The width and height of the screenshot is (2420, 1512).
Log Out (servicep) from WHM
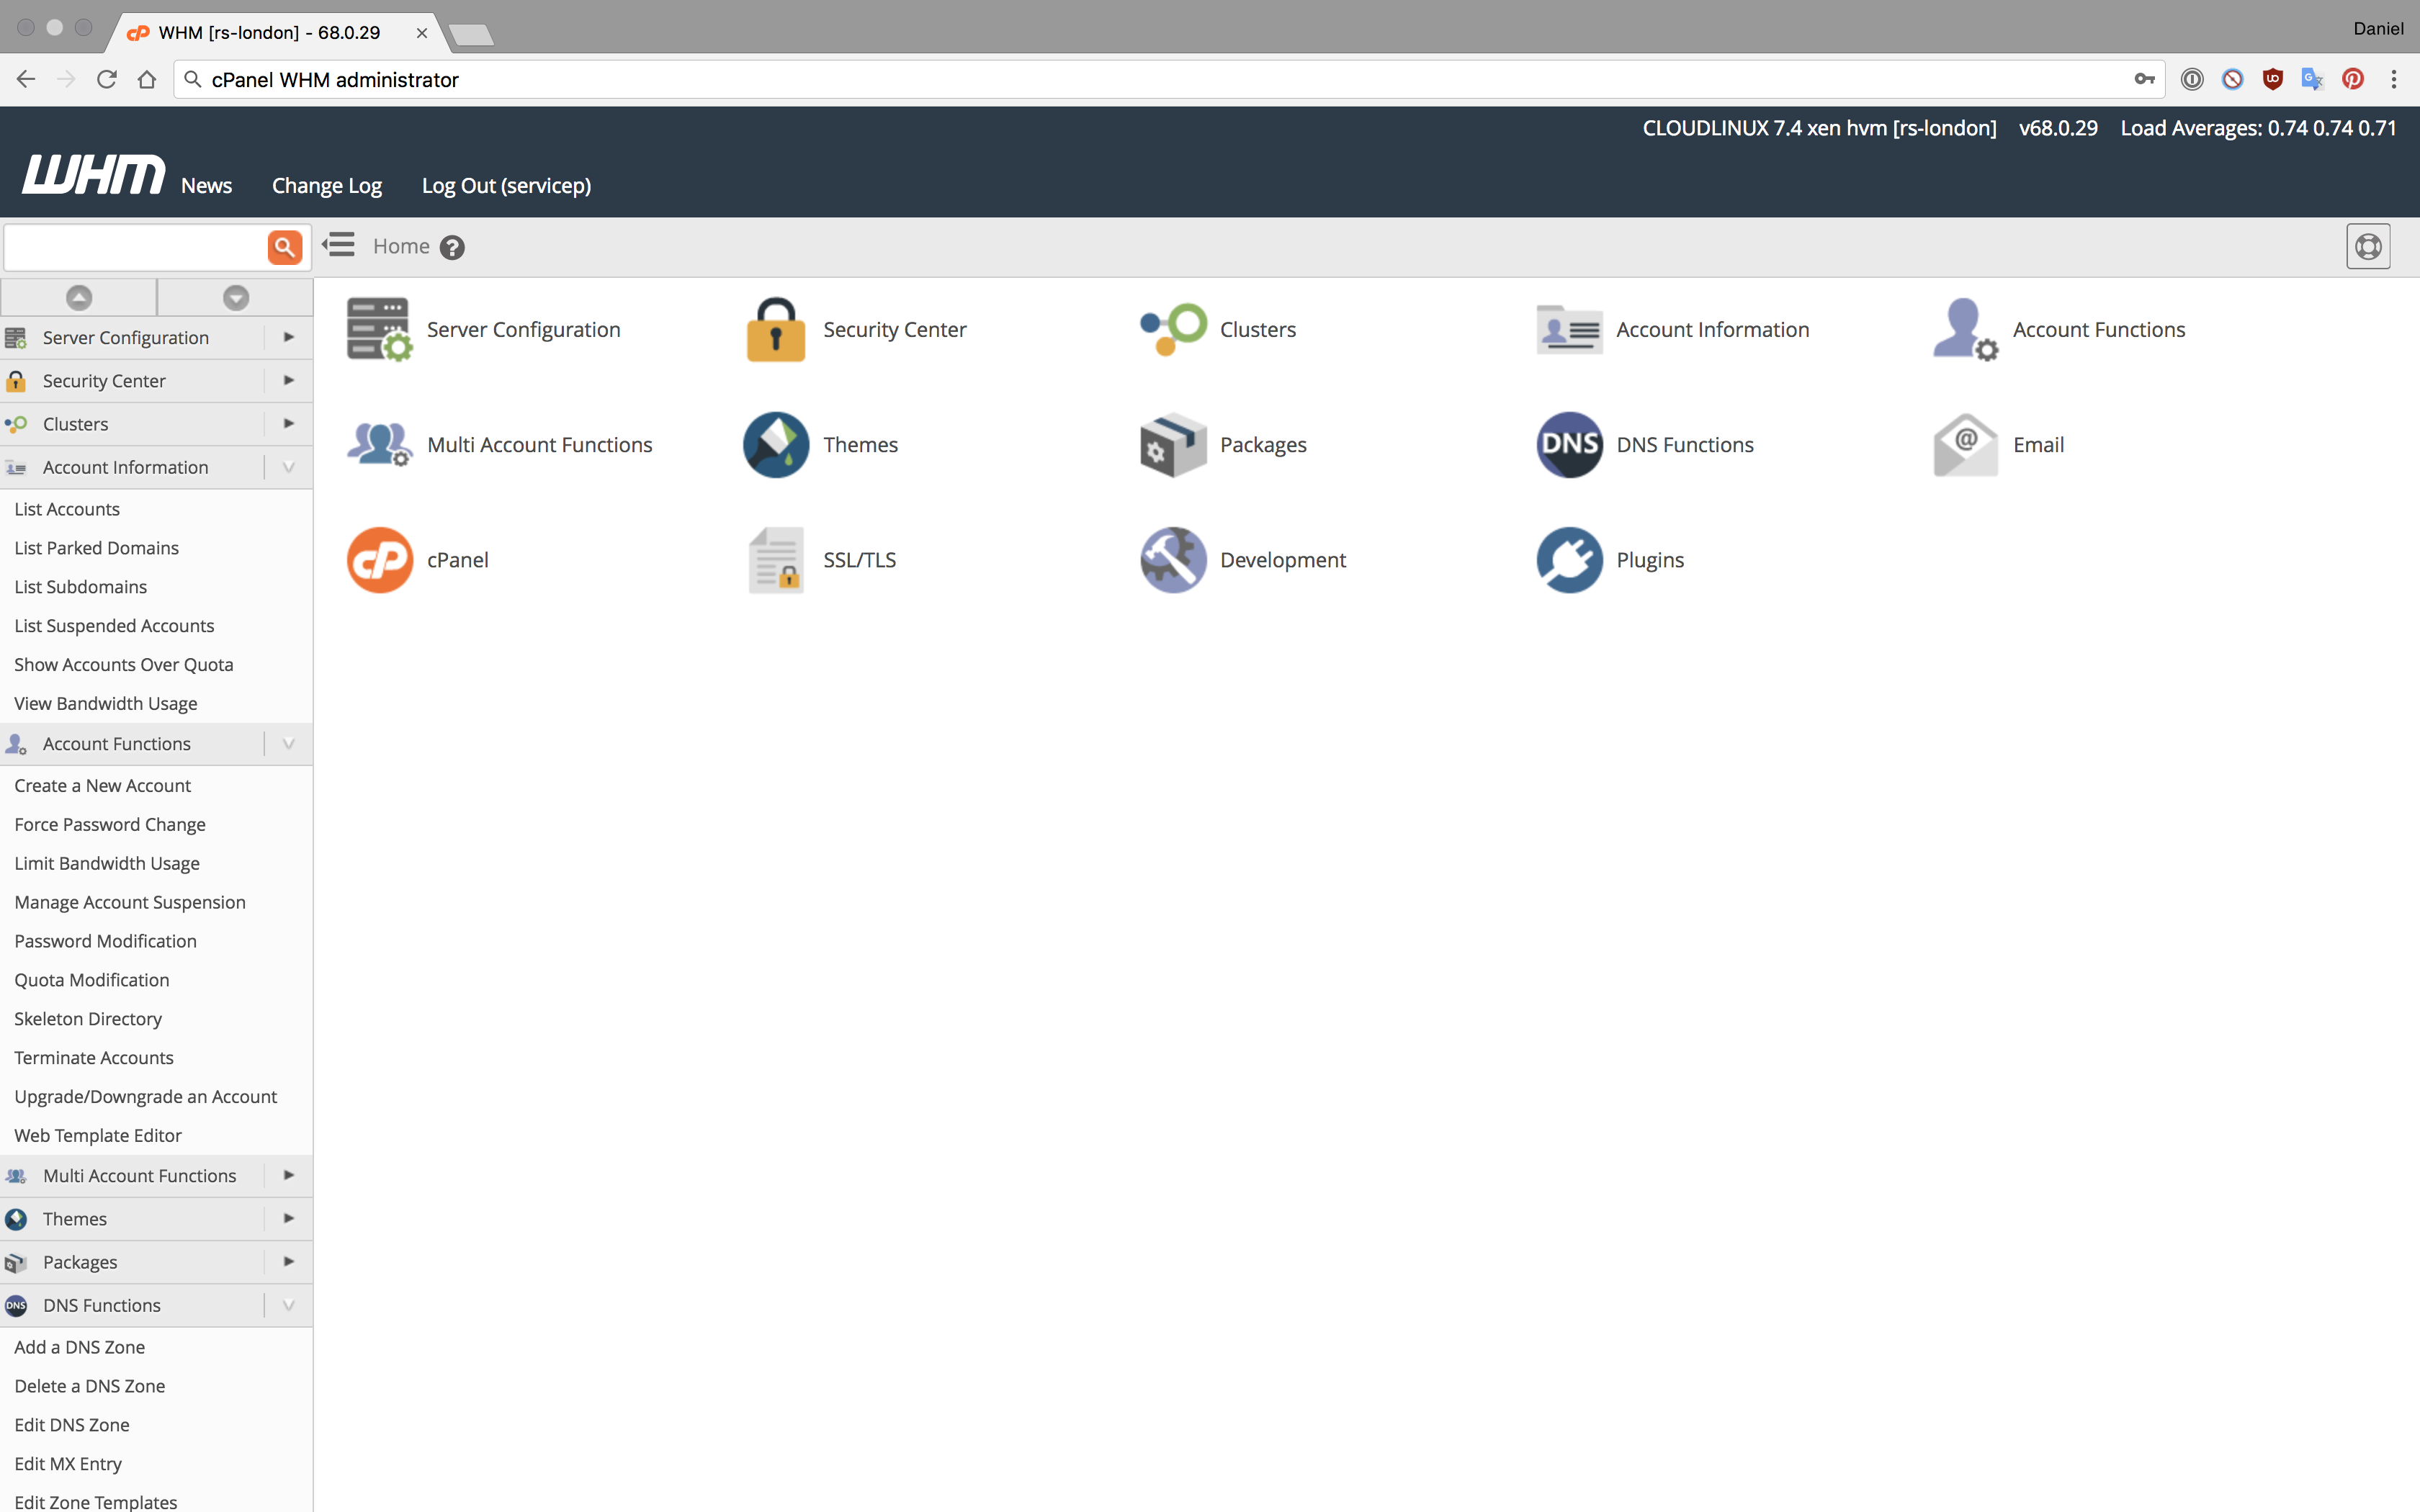tap(506, 186)
